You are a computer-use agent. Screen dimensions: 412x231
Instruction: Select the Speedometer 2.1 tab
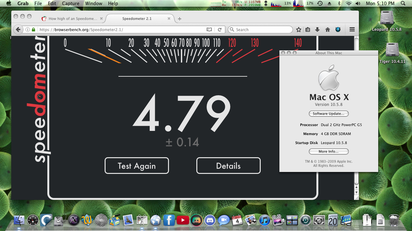click(x=141, y=19)
